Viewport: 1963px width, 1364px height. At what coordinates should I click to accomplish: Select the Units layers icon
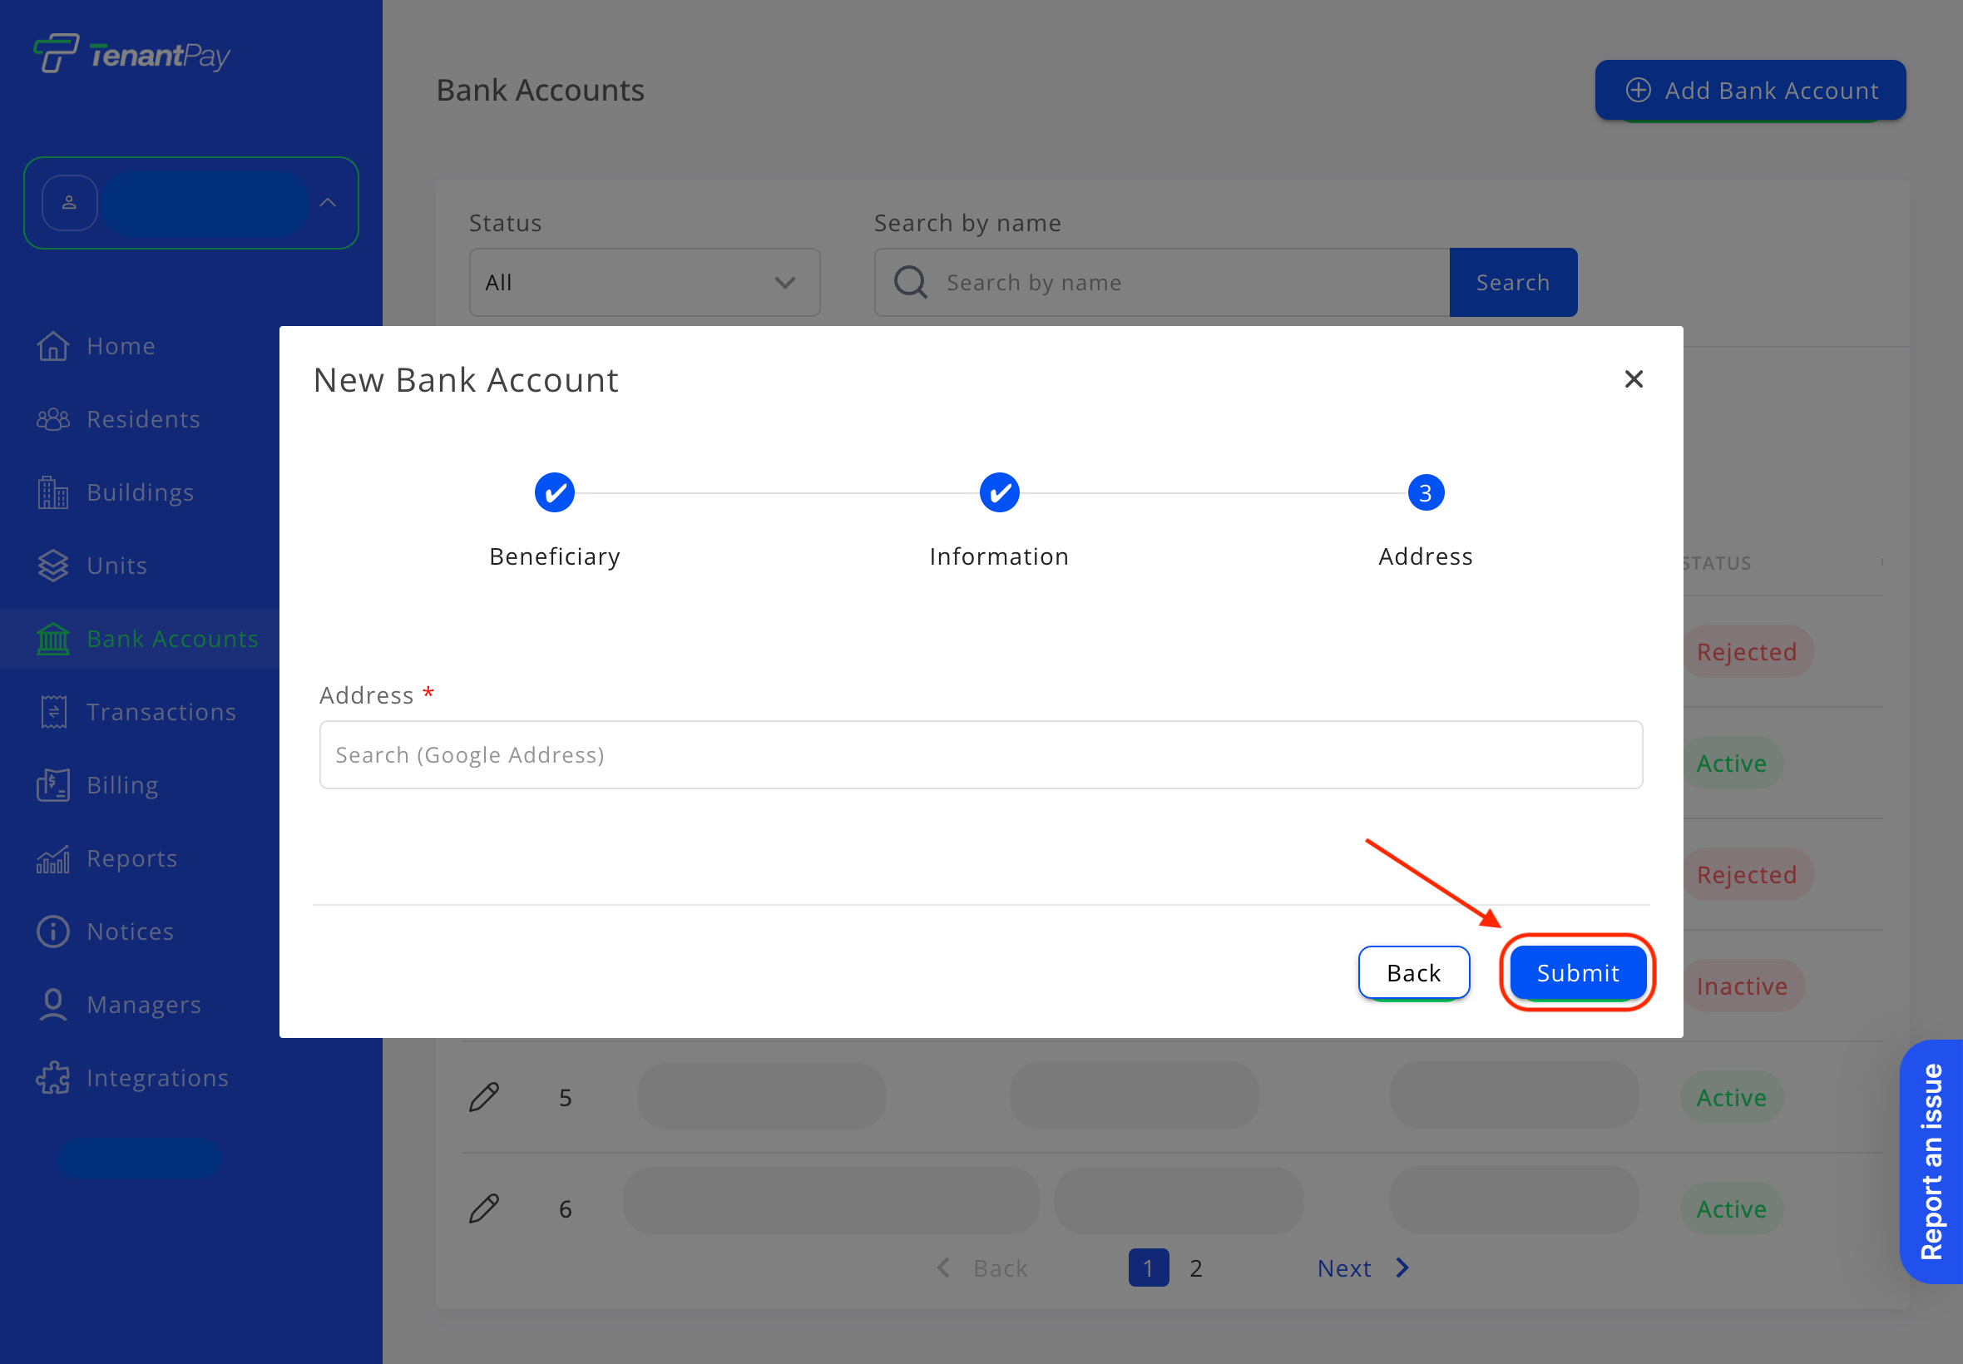click(x=53, y=566)
